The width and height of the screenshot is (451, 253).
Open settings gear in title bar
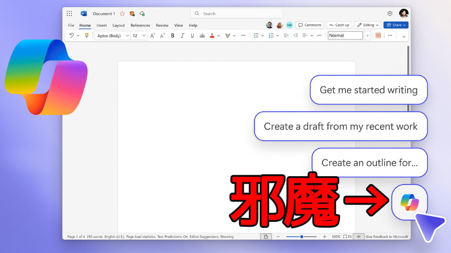click(x=390, y=13)
